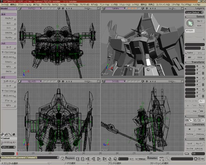Maximize the Camera viewport
The image size is (206, 165).
[x=182, y=8]
